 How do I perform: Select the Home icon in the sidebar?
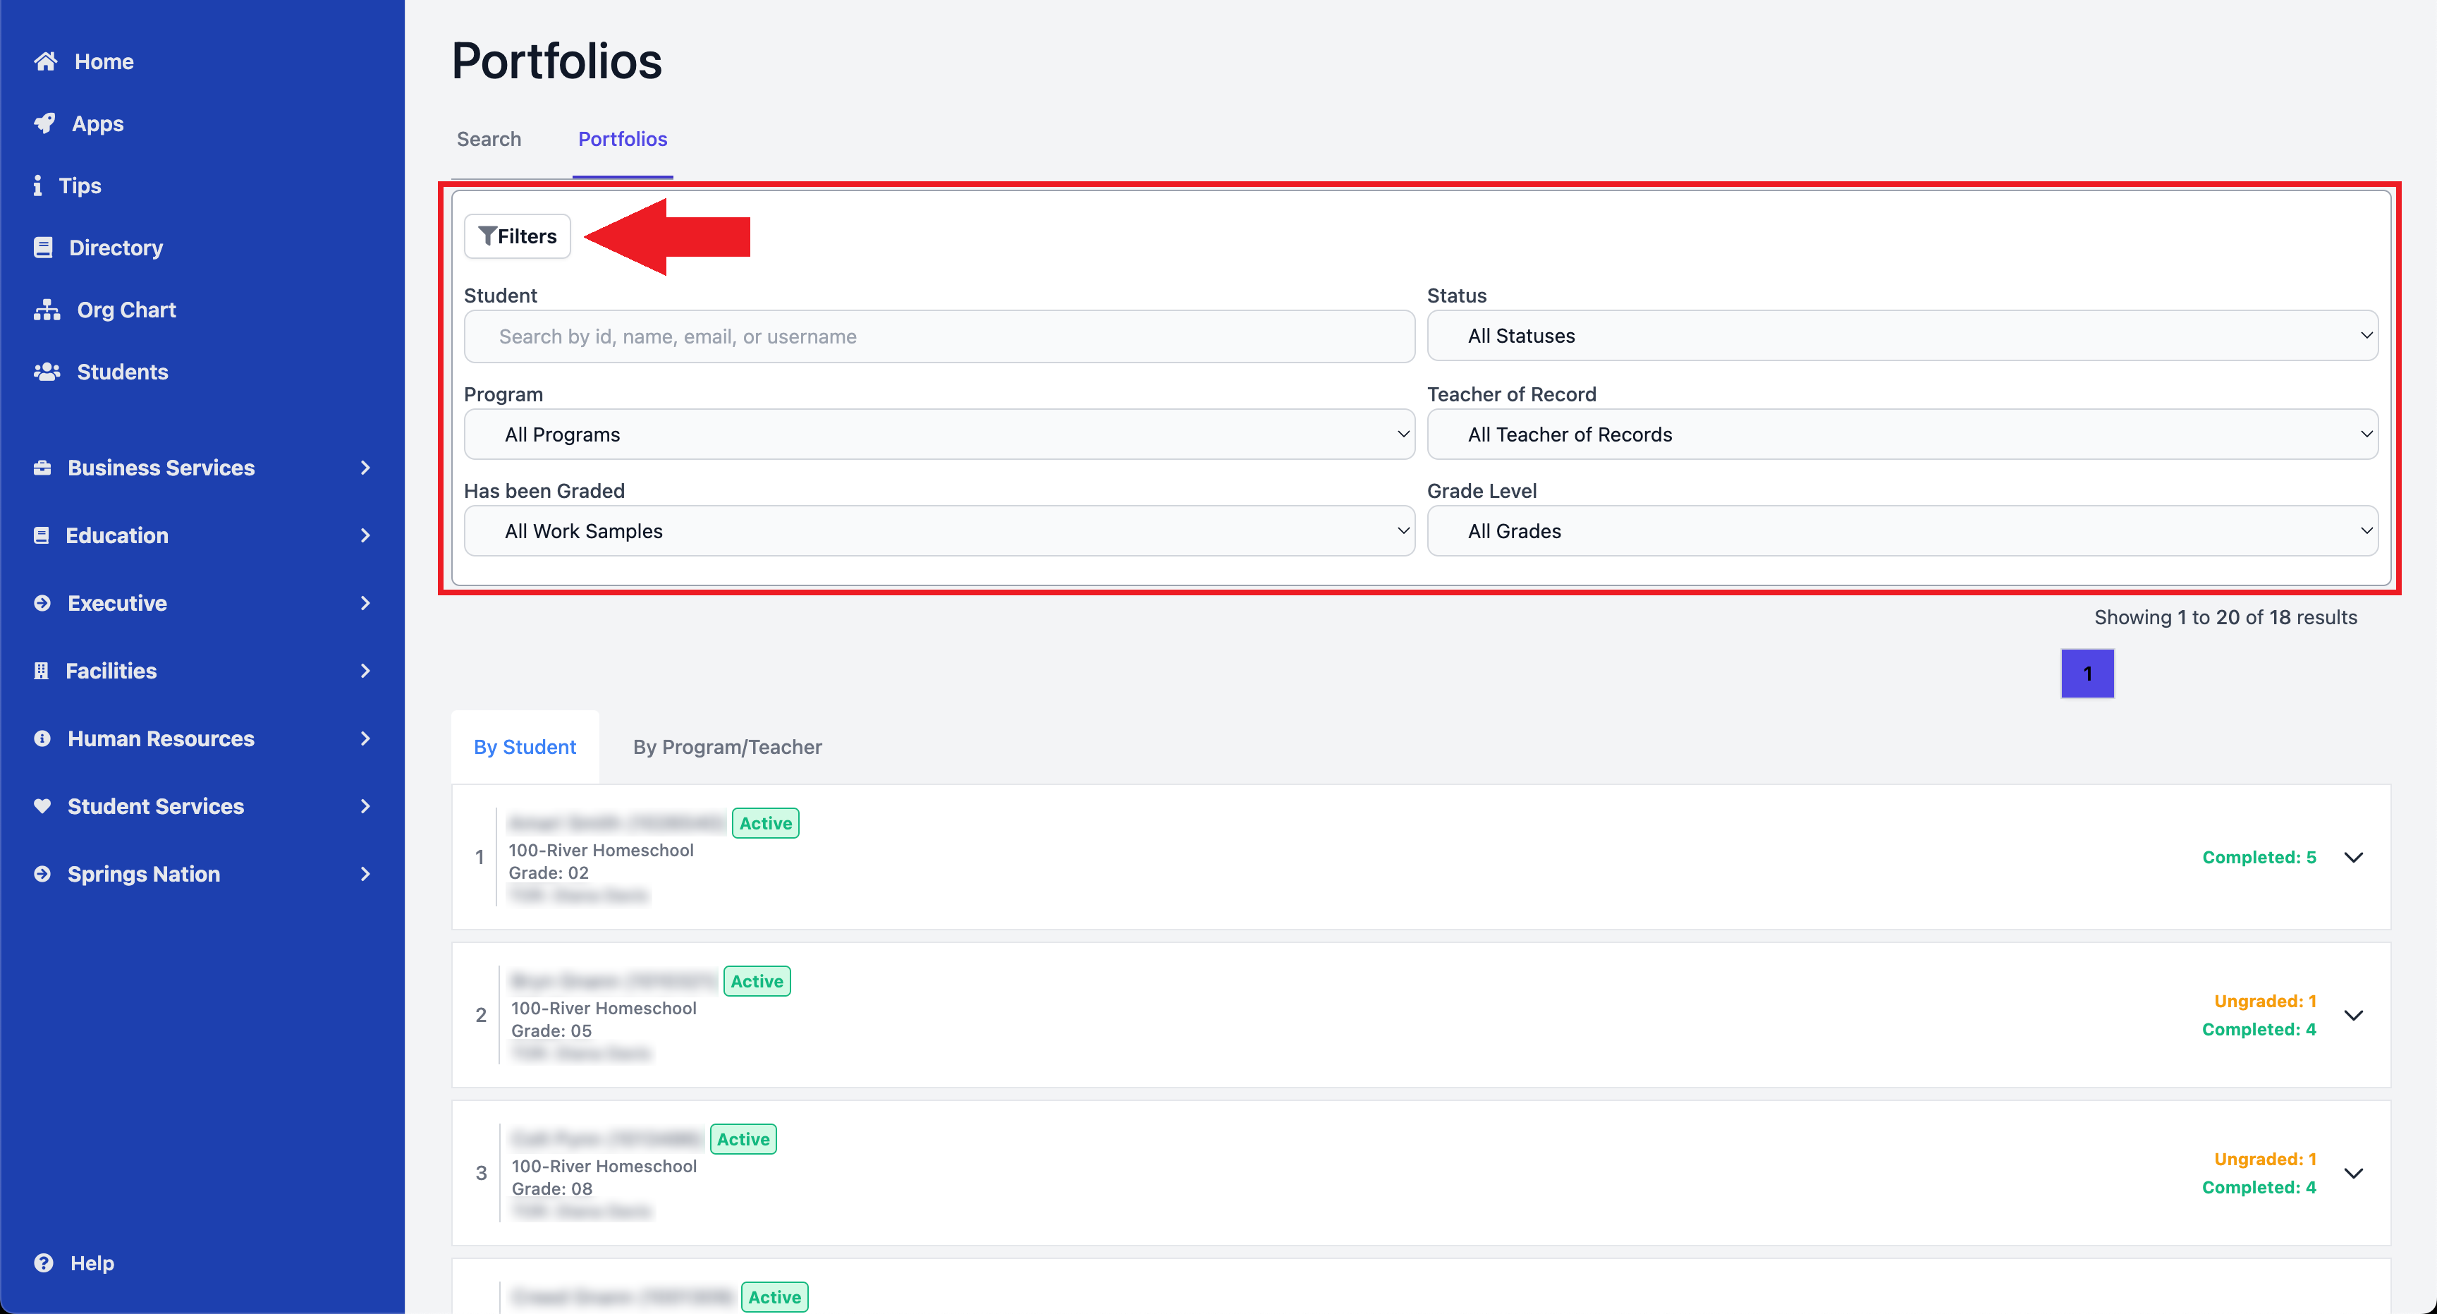pos(45,61)
